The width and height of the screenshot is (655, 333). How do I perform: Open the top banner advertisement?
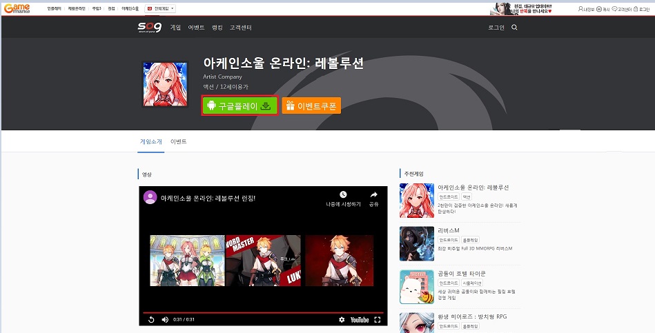[x=521, y=9]
